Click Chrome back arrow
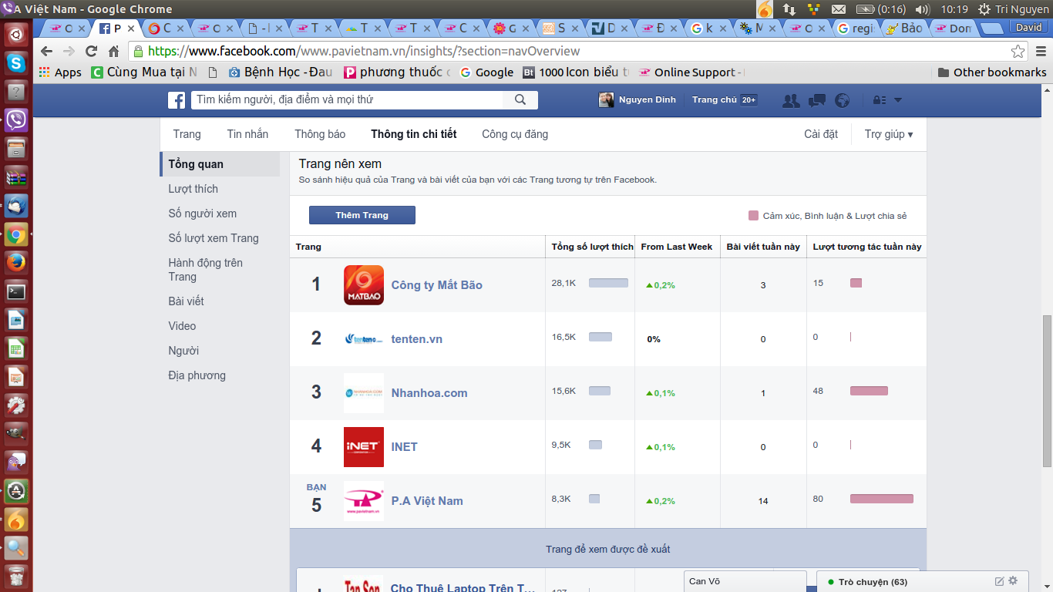The height and width of the screenshot is (592, 1053). (47, 52)
